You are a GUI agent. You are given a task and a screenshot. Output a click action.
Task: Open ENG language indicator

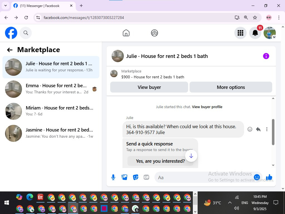(245, 203)
